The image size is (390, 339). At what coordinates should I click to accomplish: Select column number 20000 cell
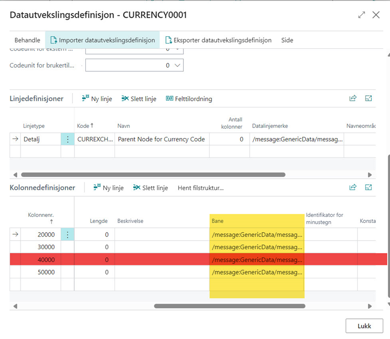[41, 234]
